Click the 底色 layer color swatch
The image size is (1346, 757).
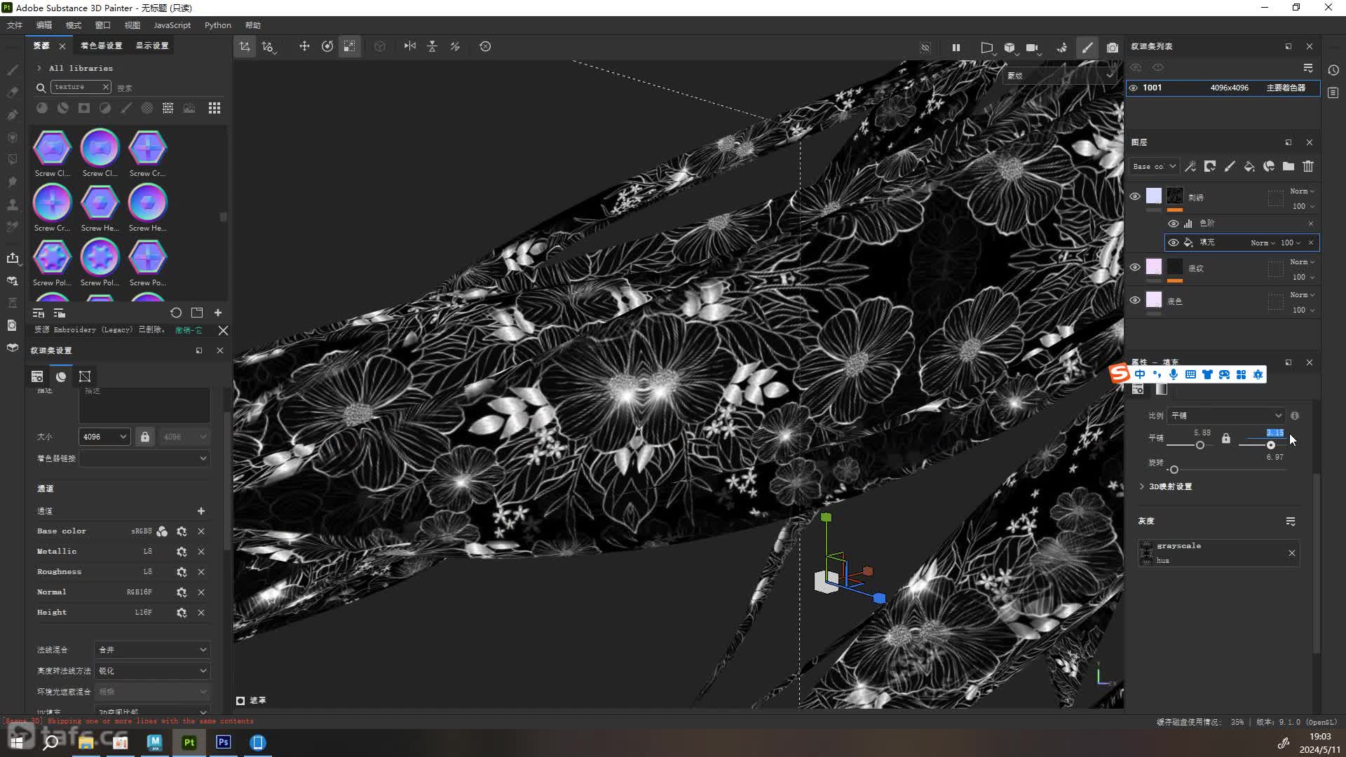coord(1154,300)
